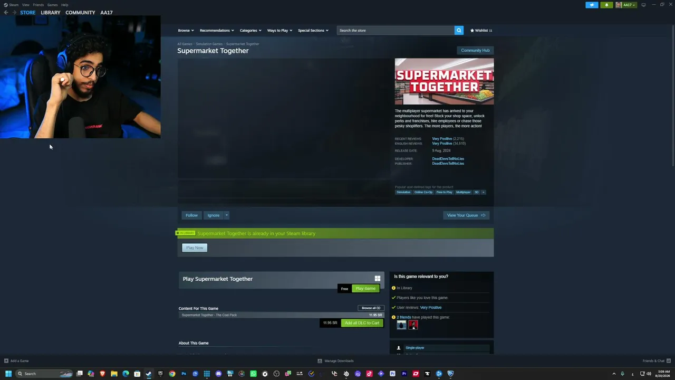
Task: Expand the Categories dropdown
Action: click(x=250, y=31)
